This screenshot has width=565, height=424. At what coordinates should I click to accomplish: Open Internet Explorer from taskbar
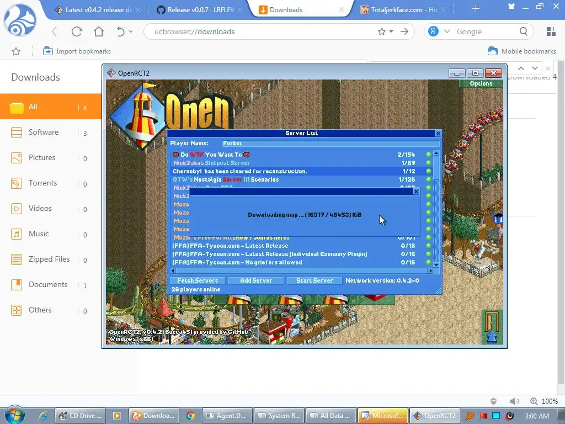43,416
